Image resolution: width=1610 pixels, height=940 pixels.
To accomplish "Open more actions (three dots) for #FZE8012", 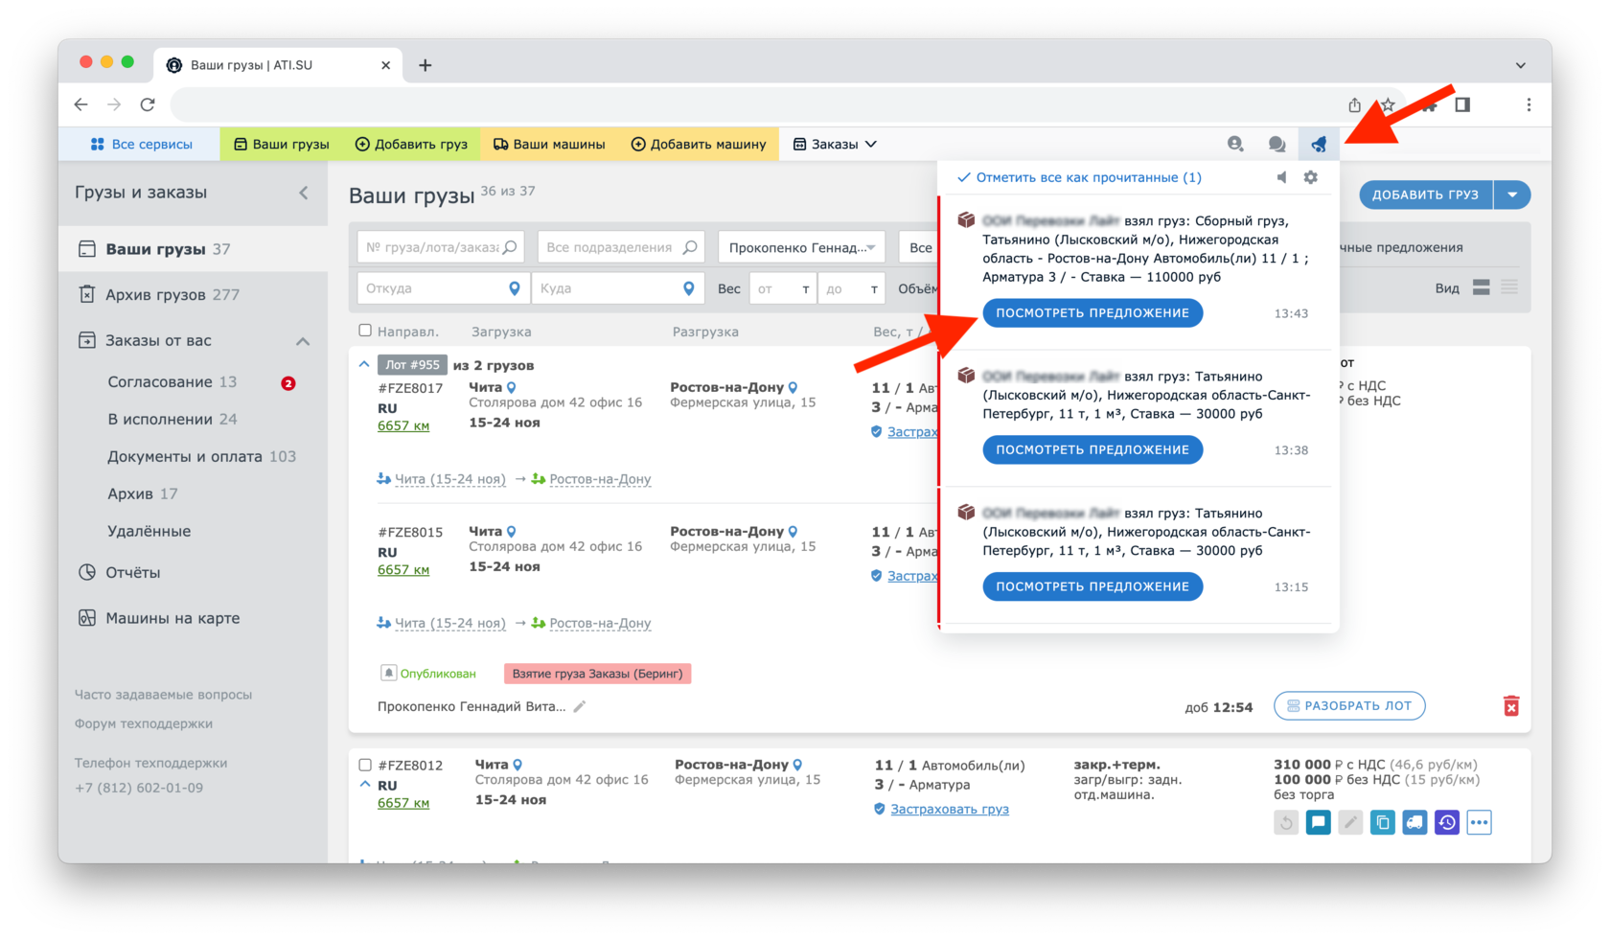I will click(x=1480, y=822).
